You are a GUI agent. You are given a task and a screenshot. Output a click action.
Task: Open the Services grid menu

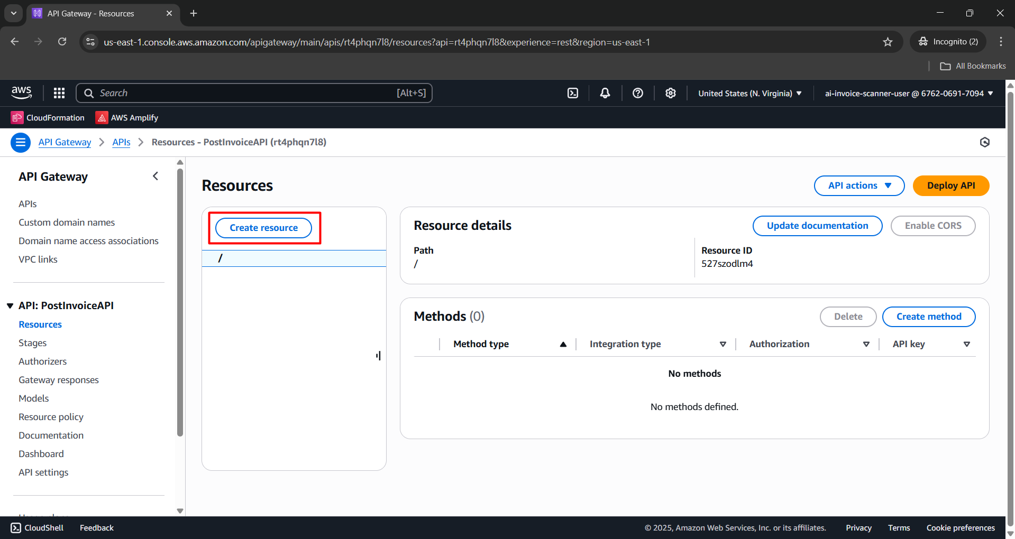pyautogui.click(x=59, y=92)
